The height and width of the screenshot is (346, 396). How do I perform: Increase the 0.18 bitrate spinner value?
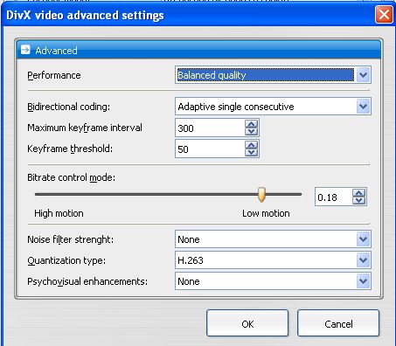[359, 193]
